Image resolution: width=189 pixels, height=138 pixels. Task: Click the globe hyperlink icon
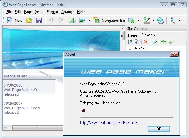[x=160, y=20]
